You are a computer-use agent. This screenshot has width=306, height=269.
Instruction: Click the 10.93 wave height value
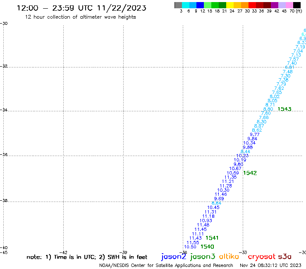coord(206,221)
